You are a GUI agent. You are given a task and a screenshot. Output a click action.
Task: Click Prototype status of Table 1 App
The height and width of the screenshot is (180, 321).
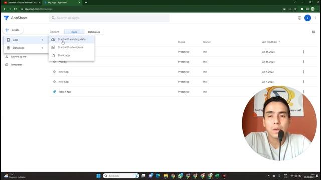tap(184, 92)
